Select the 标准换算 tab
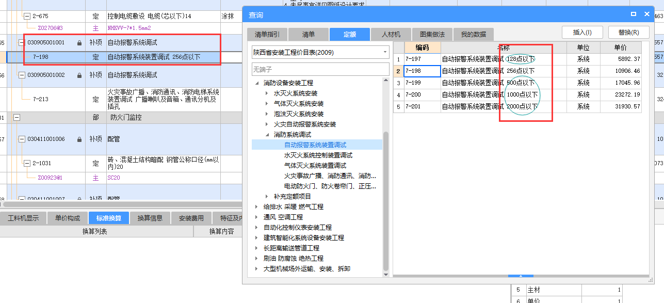Image resolution: width=664 pixels, height=303 pixels. (109, 218)
